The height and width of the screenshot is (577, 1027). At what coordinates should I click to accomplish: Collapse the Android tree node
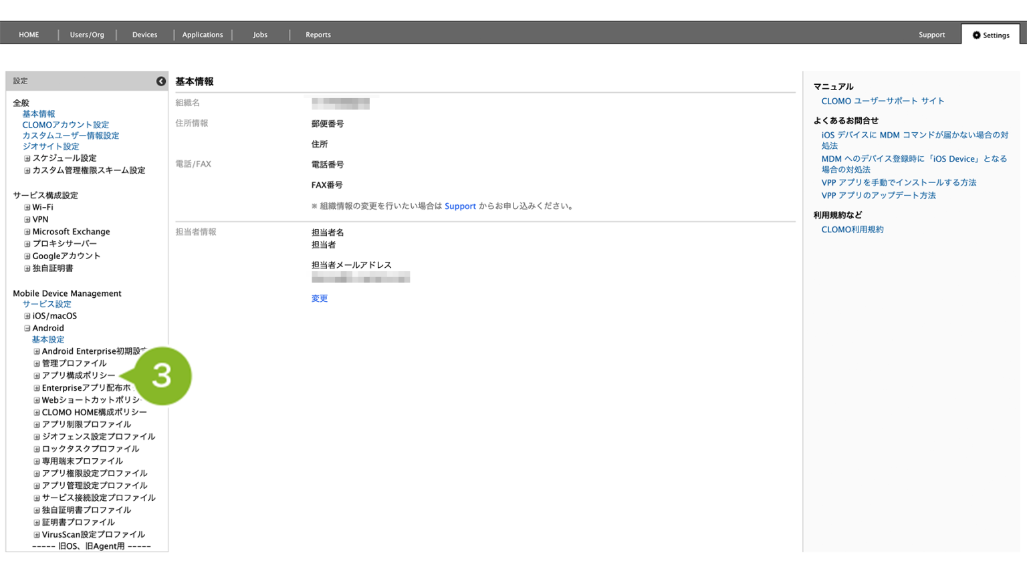click(x=27, y=329)
